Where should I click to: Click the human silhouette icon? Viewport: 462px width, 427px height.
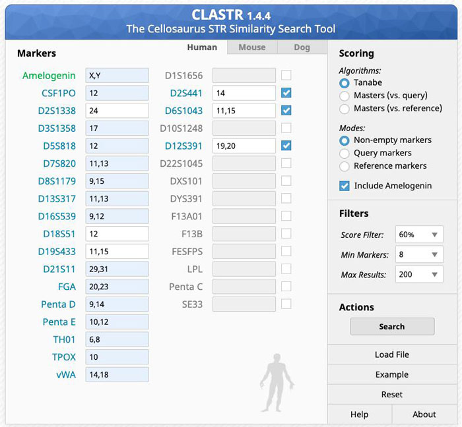pyautogui.click(x=276, y=381)
